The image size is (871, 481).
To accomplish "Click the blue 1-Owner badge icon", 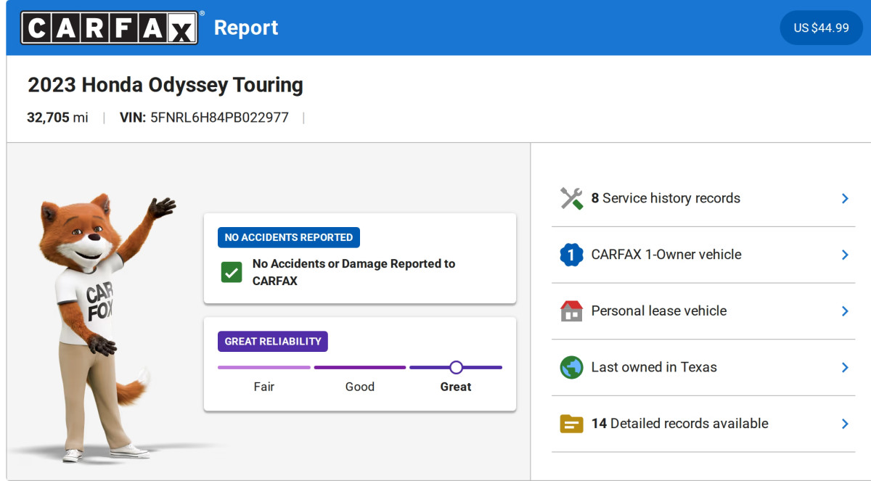I will (x=571, y=255).
